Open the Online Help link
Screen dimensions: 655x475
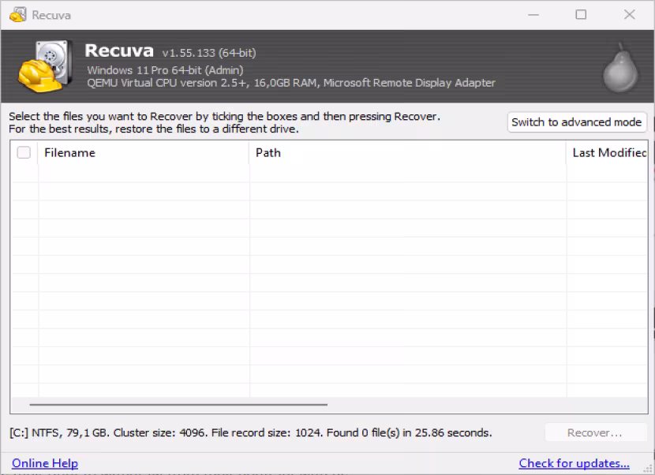45,463
